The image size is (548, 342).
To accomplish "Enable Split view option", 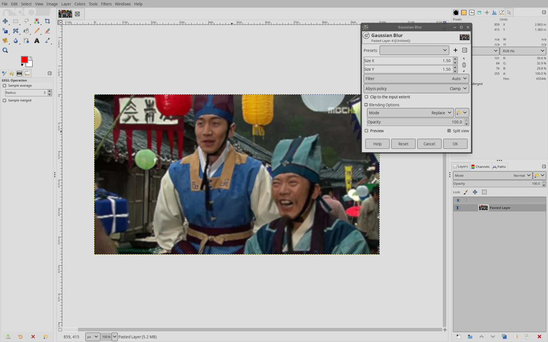I will (449, 131).
